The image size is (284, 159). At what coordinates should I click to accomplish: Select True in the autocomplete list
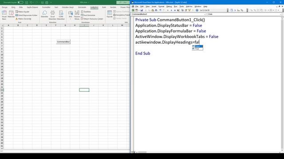(x=197, y=49)
